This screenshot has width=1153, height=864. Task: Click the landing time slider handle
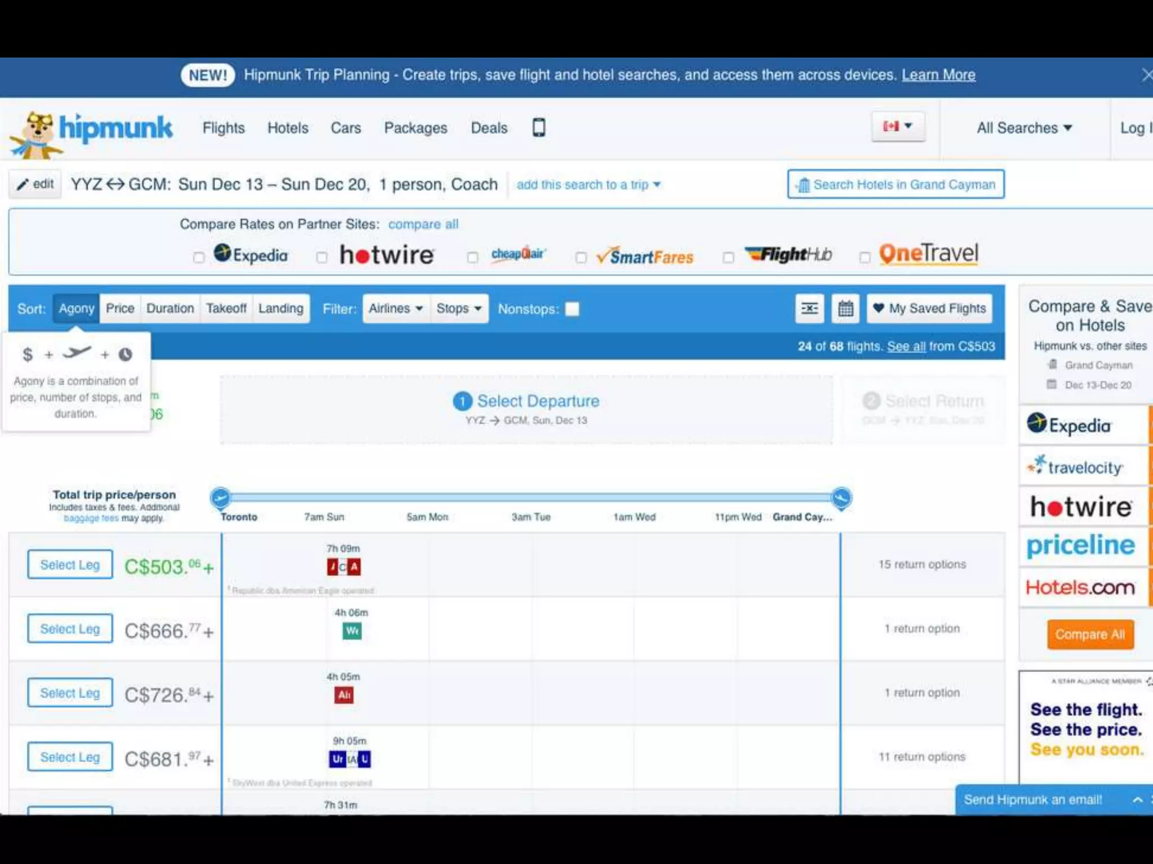[841, 498]
